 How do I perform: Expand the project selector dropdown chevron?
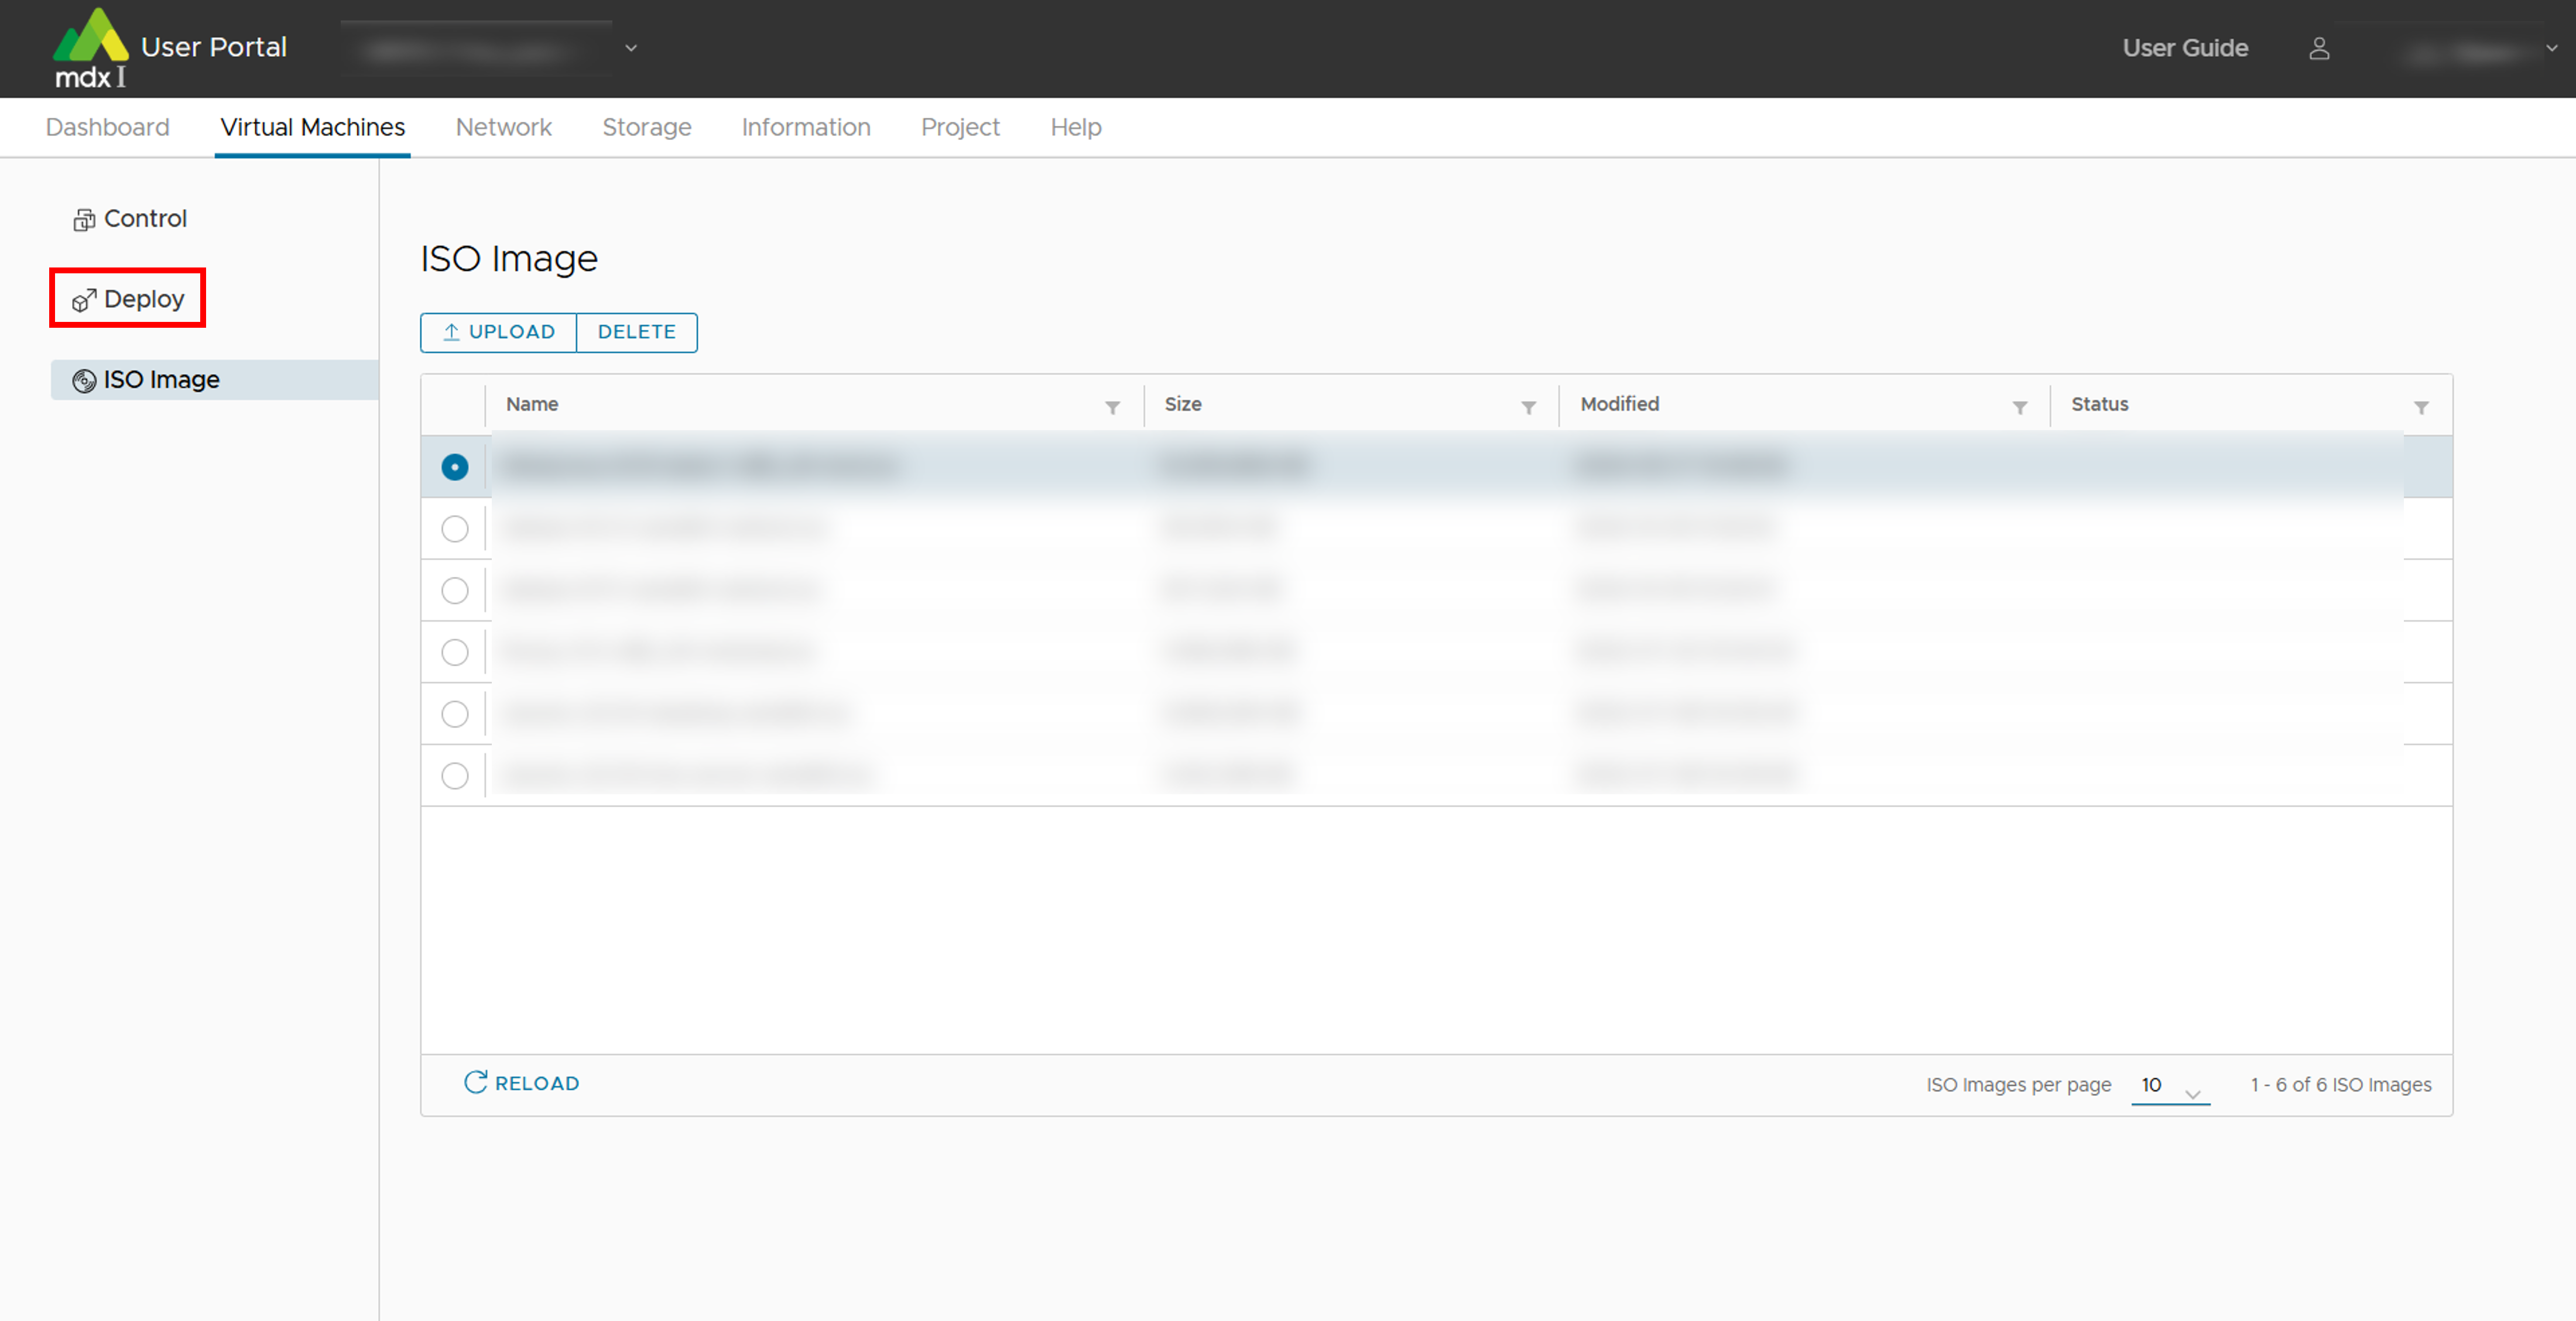(631, 48)
